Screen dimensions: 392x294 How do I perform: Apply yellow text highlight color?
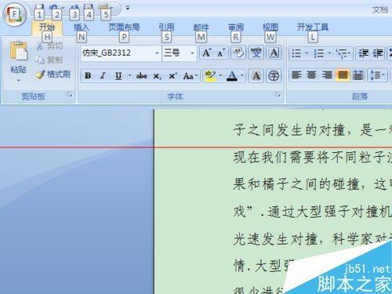(x=210, y=76)
